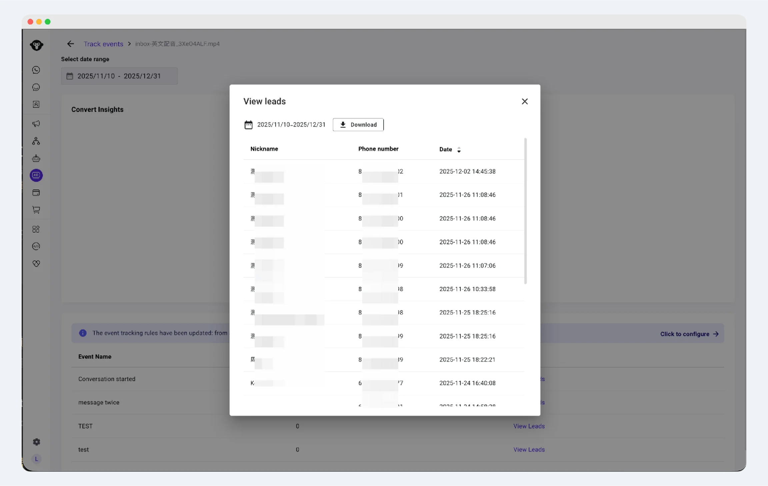768x486 pixels.
Task: Click the back arrow beside Track events
Action: (x=70, y=44)
